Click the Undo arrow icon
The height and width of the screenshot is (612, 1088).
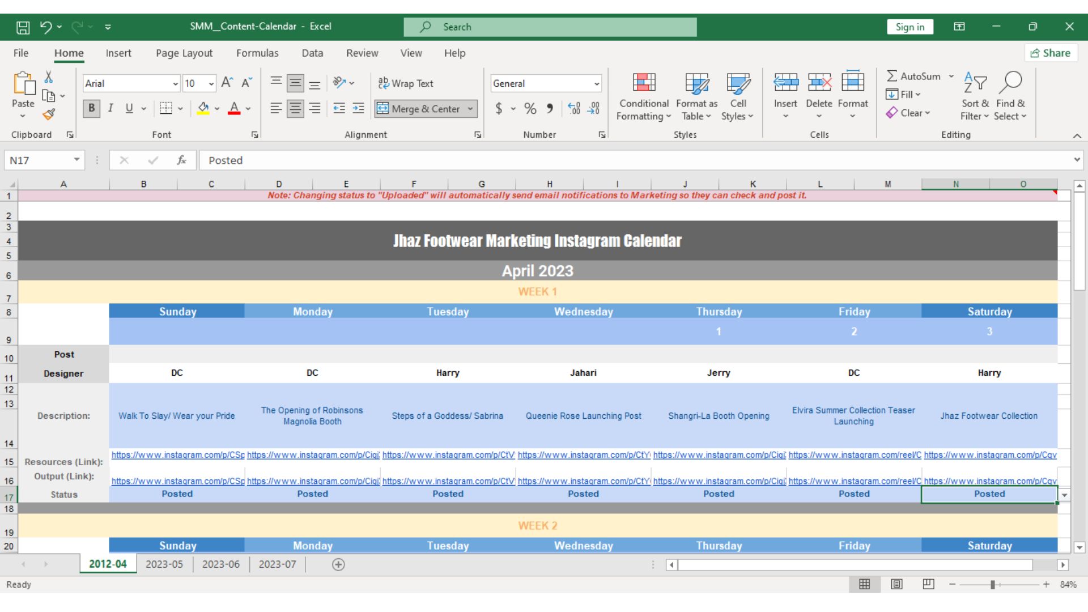[46, 27]
